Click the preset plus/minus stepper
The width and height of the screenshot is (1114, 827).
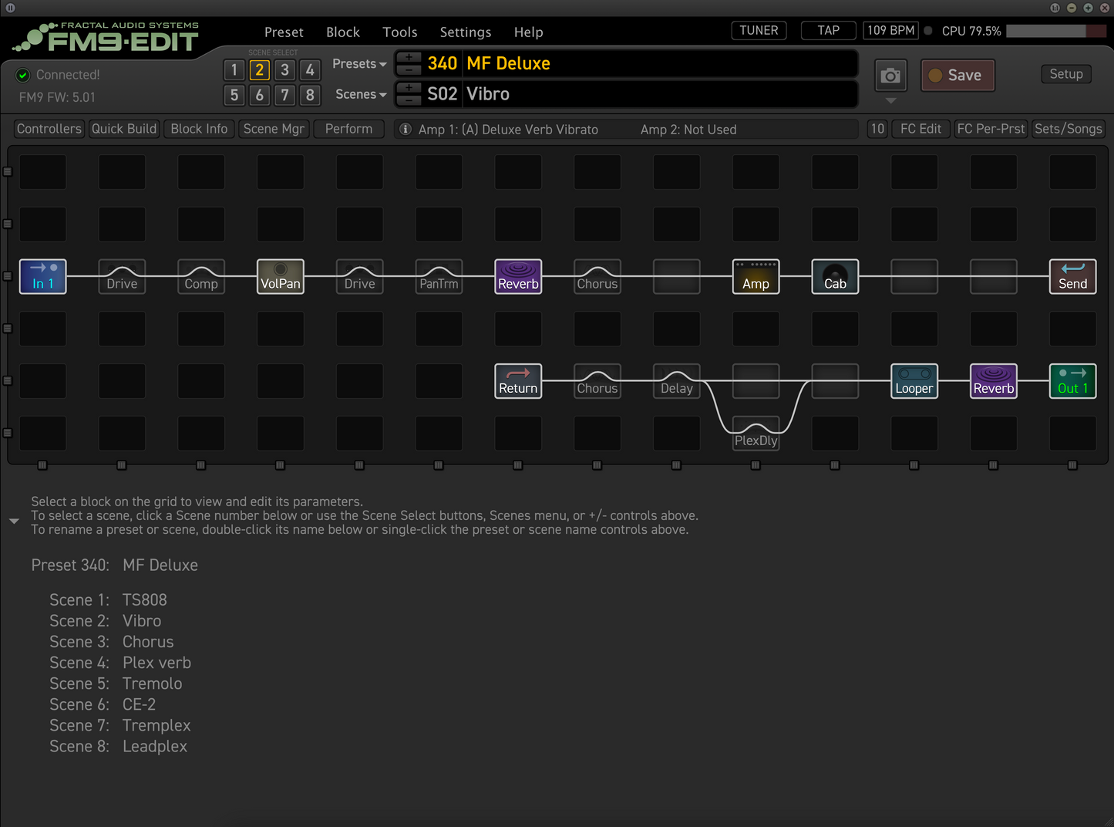point(409,63)
